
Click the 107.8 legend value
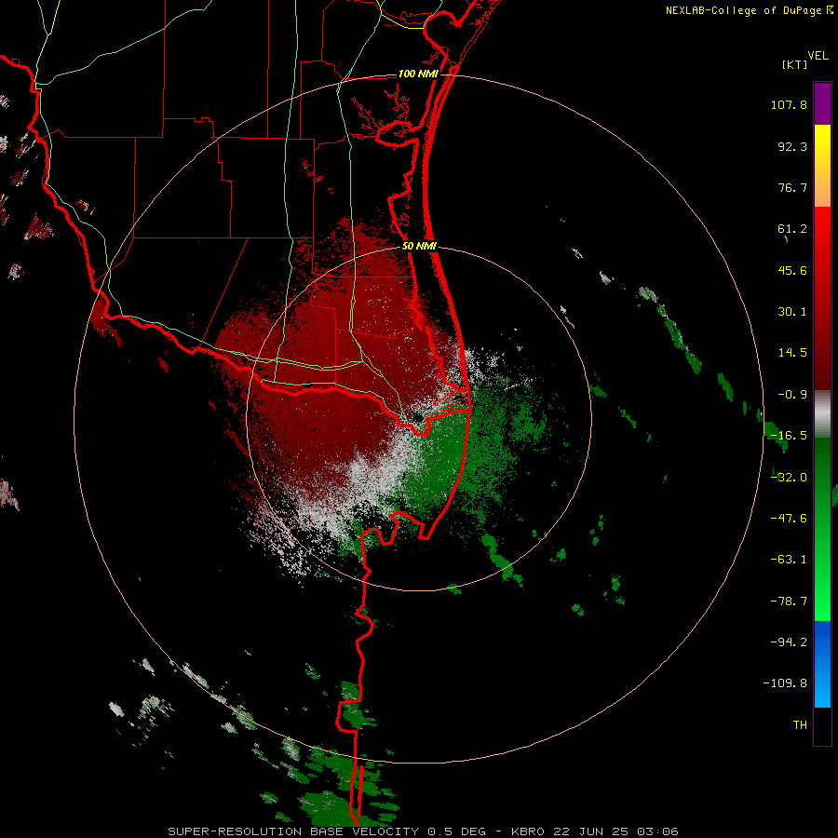point(789,104)
